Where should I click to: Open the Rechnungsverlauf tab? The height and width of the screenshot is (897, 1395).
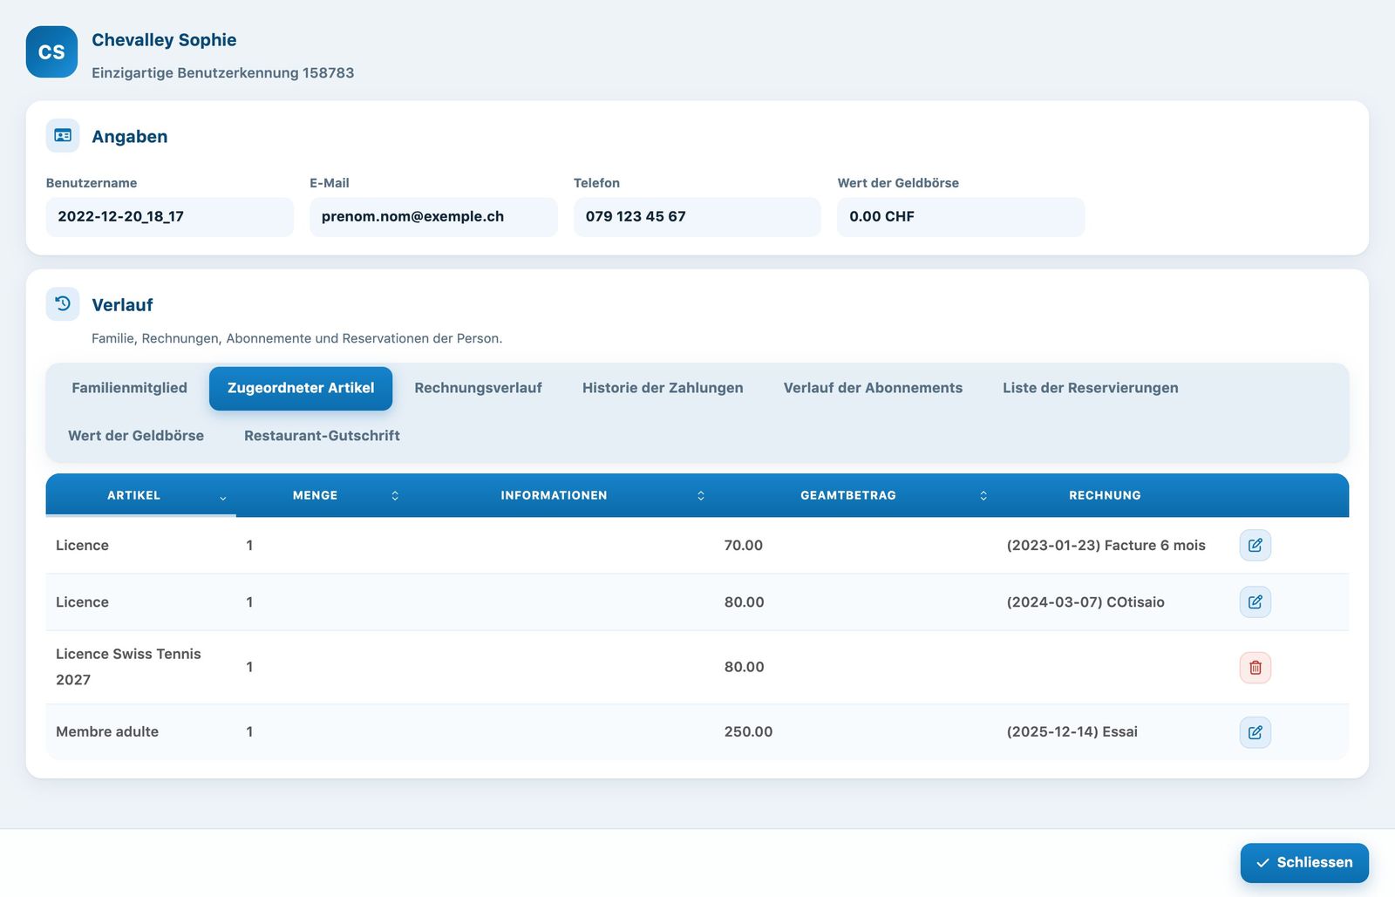pyautogui.click(x=478, y=388)
